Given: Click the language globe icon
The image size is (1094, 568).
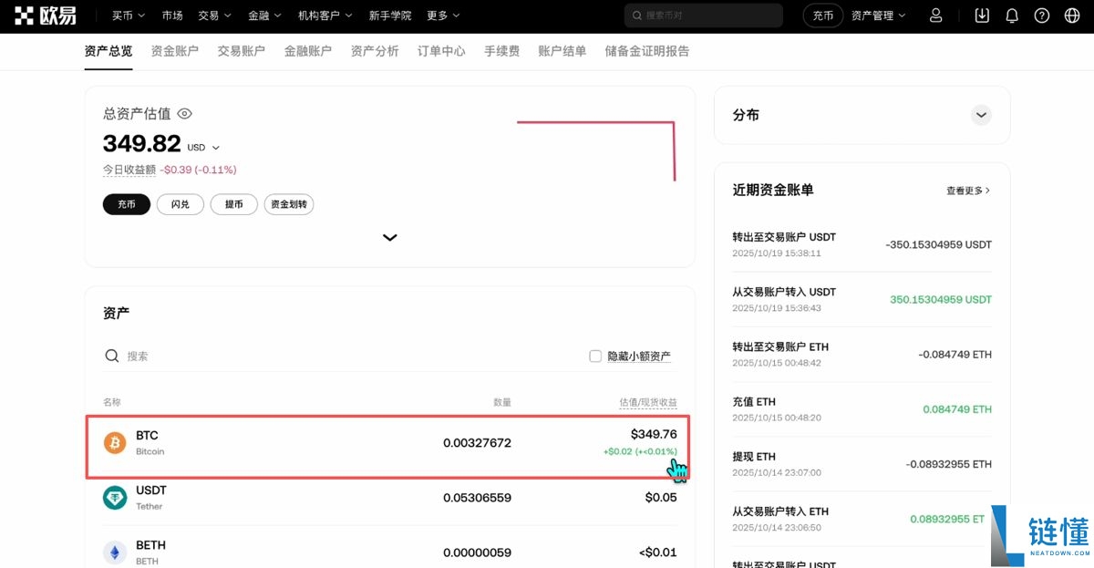Looking at the screenshot, I should (x=1073, y=15).
